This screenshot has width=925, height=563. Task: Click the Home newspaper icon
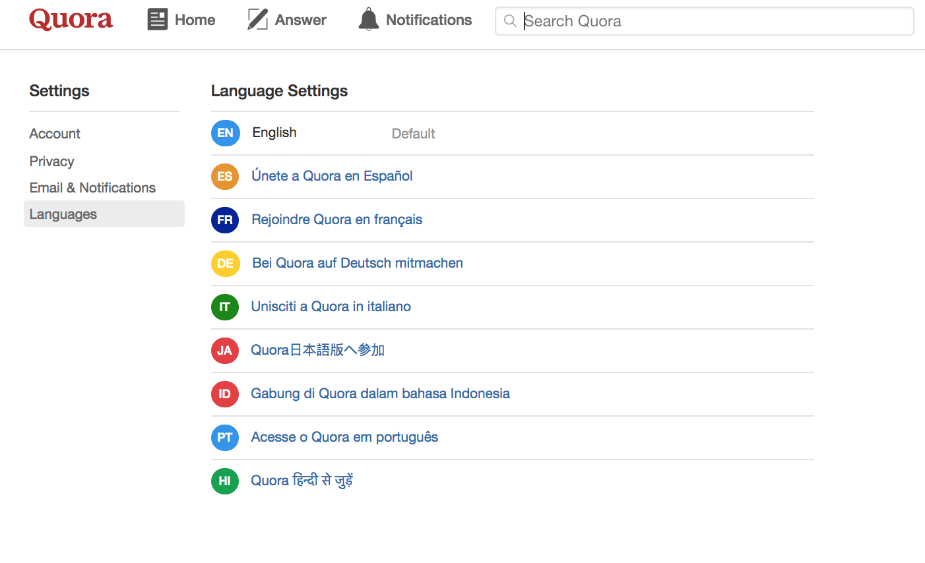(158, 20)
